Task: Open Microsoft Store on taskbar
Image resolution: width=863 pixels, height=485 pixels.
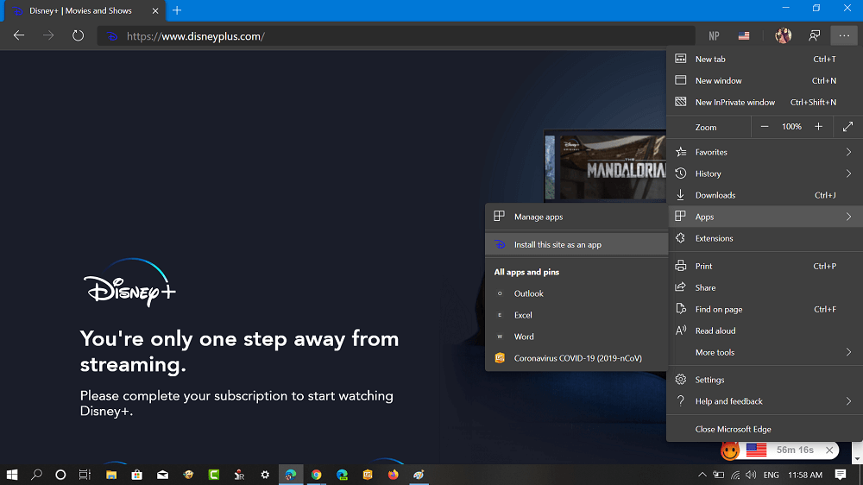Action: point(136,475)
